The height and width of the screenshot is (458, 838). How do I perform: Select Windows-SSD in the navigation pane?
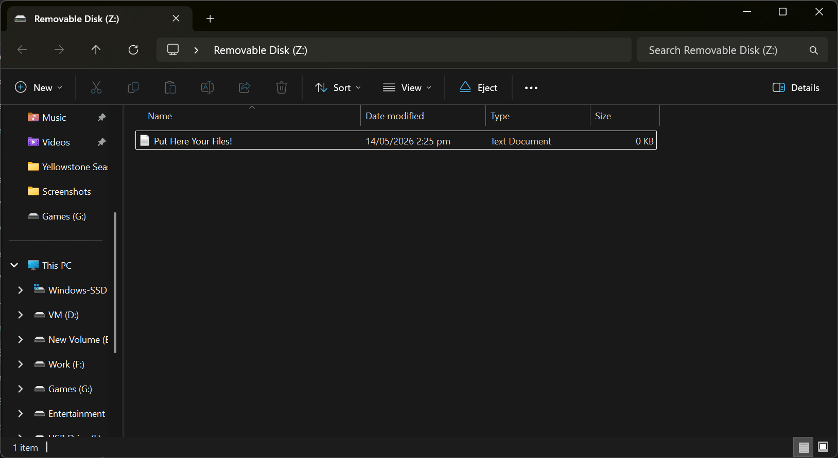pos(77,290)
